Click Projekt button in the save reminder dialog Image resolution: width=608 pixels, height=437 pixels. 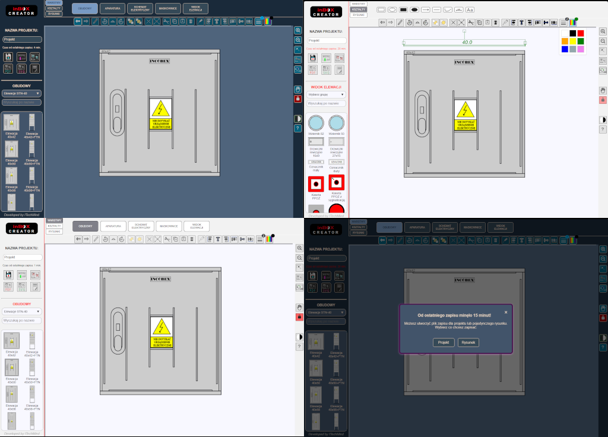click(x=444, y=343)
